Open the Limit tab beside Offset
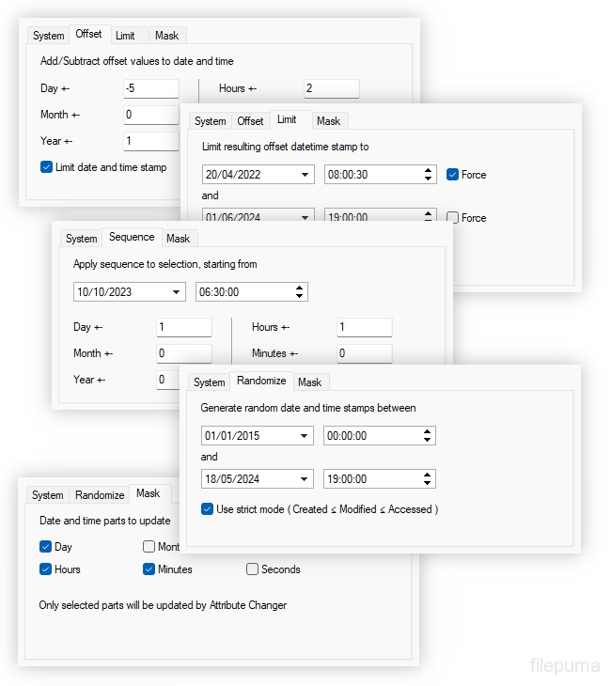Image resolution: width=611 pixels, height=686 pixels. pyautogui.click(x=287, y=120)
